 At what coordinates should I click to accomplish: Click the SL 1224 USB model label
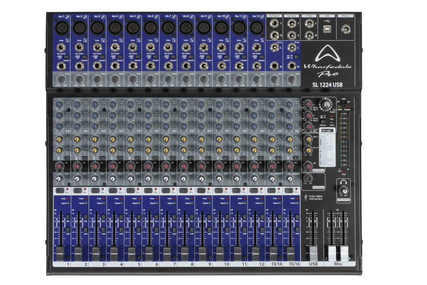(x=327, y=85)
